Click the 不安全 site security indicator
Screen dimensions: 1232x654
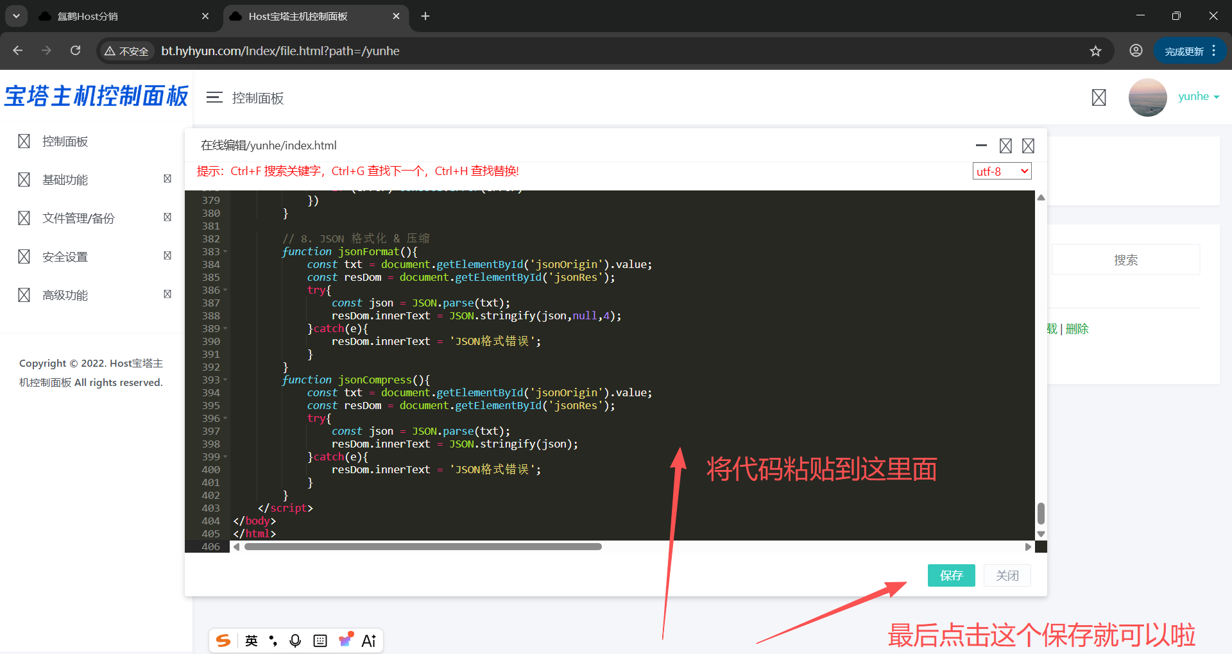pyautogui.click(x=126, y=51)
